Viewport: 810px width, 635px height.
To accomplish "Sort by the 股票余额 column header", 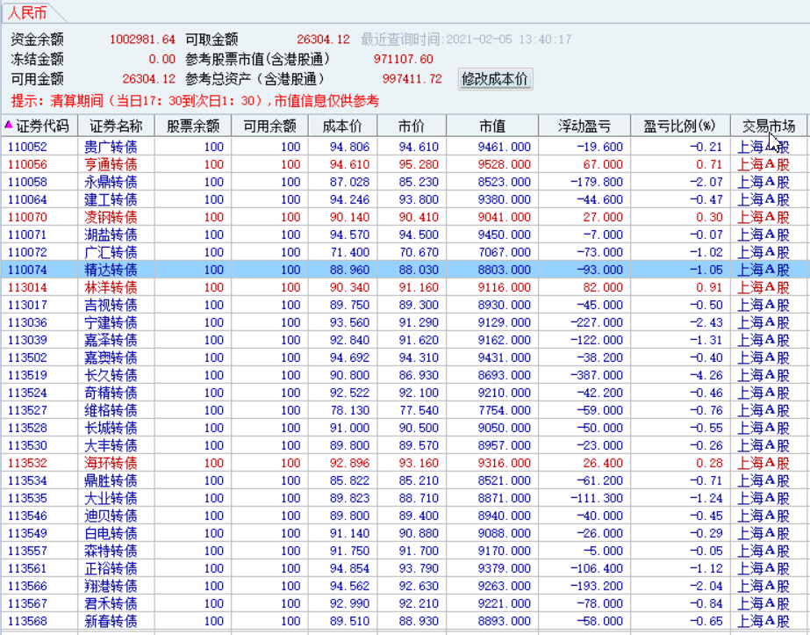I will click(x=193, y=126).
